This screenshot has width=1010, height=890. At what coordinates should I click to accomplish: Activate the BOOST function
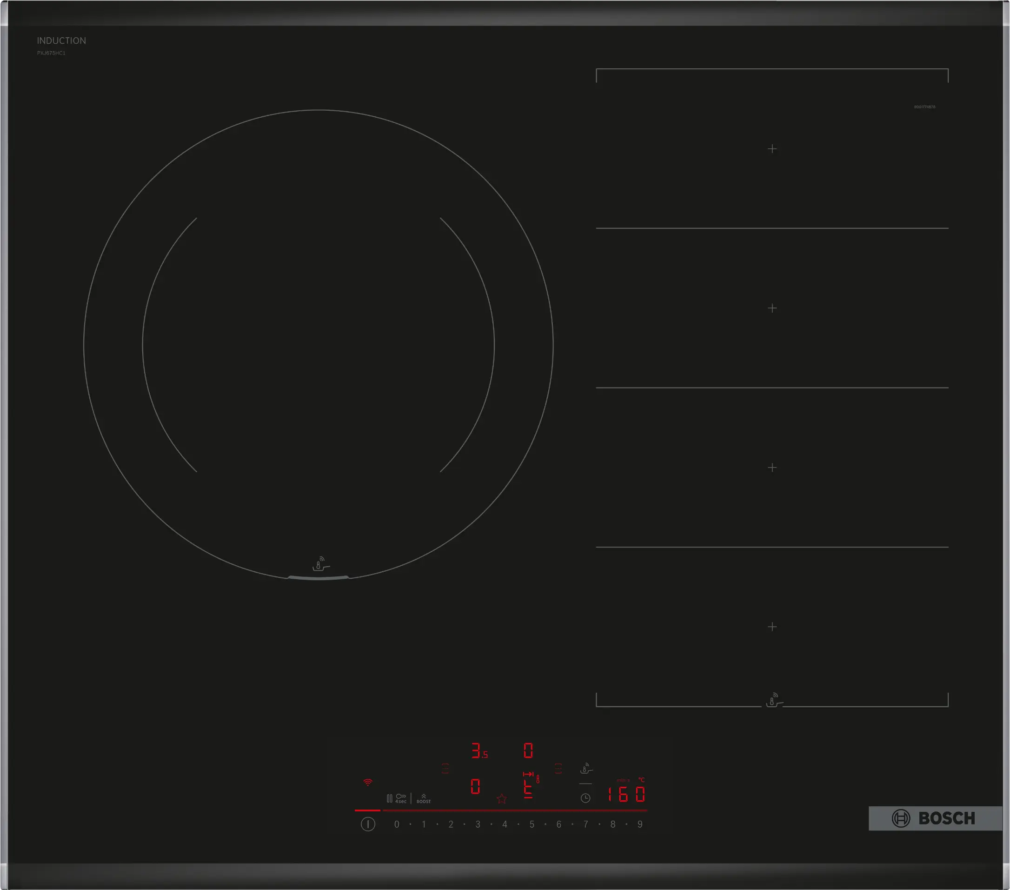click(424, 798)
